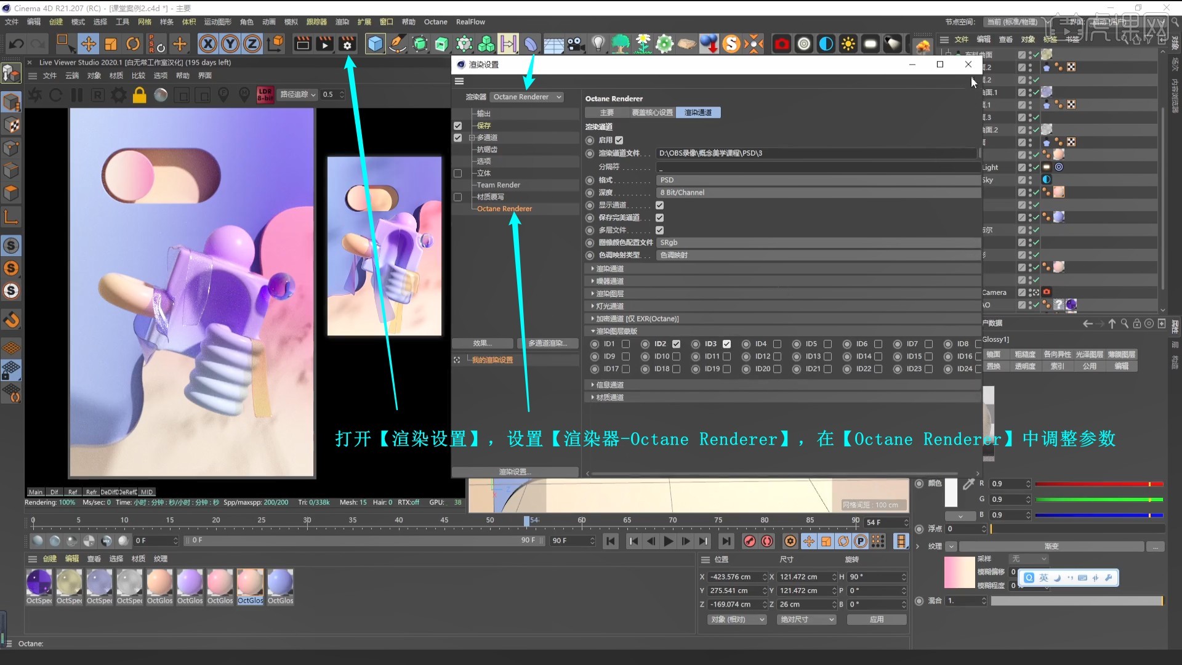Switch to the 覆盖核心设置 tab

[652, 113]
